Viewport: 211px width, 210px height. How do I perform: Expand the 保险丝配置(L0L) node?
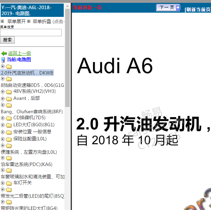2,139
